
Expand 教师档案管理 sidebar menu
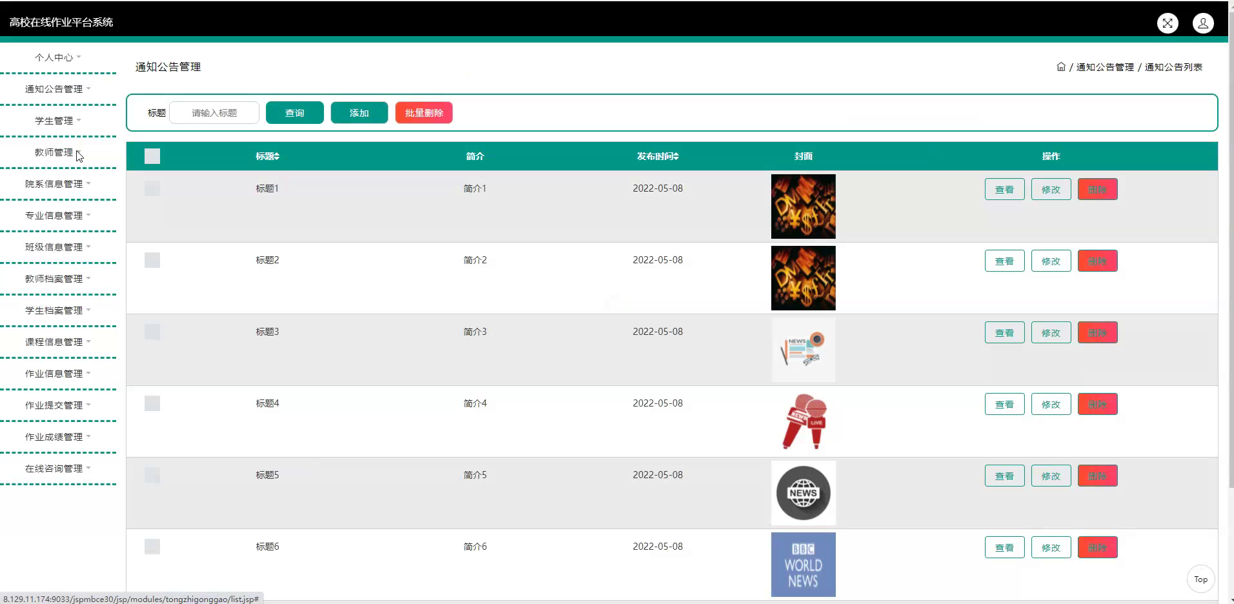pos(58,279)
